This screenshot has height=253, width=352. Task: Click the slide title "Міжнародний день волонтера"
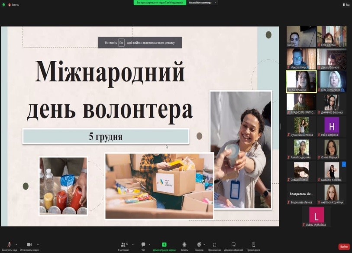tap(110, 92)
